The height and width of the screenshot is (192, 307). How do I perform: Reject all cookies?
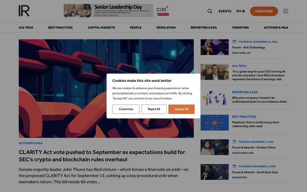pyautogui.click(x=154, y=109)
